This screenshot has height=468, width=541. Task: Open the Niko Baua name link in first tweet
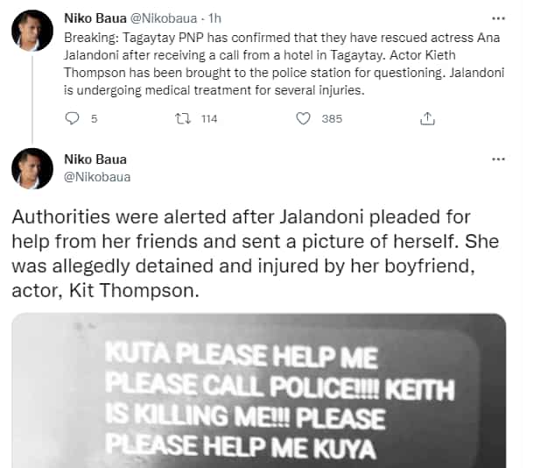[95, 18]
